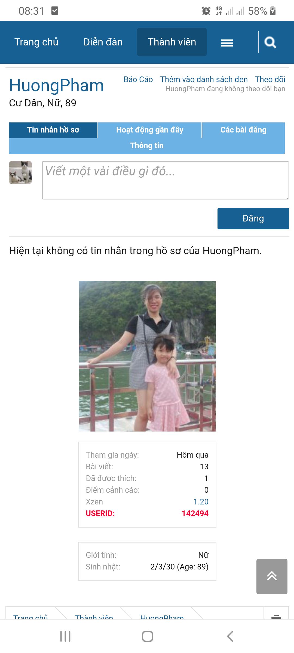Click the Báo Cáo link

[x=138, y=79]
